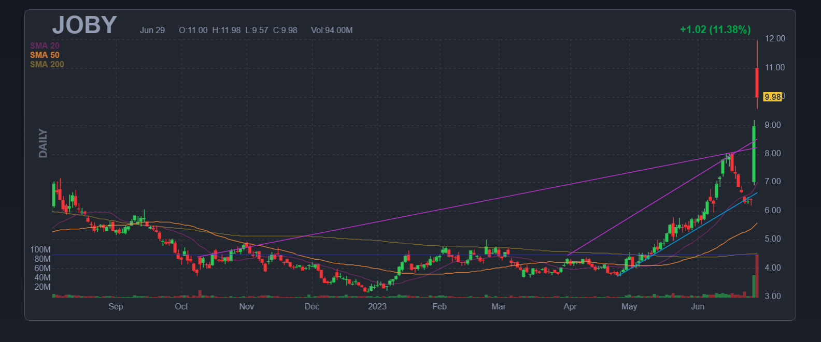Select the SMA 20 legend label
The width and height of the screenshot is (821, 342).
tap(45, 46)
